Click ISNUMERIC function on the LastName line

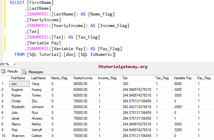tap(38, 14)
